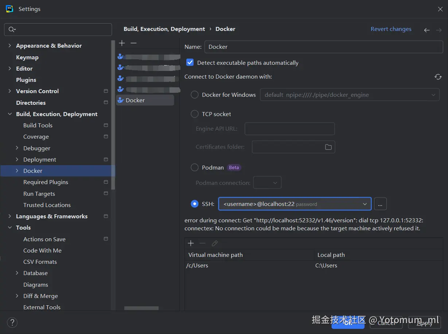Click project-level icon next to Directories
Viewport: 448px width, 334px height.
pyautogui.click(x=106, y=103)
